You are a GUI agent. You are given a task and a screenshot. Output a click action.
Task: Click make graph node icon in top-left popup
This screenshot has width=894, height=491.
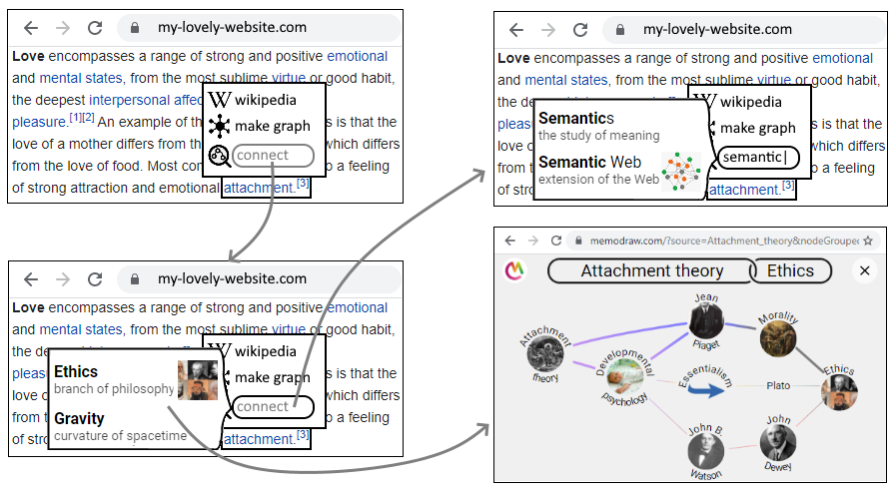coord(219,126)
